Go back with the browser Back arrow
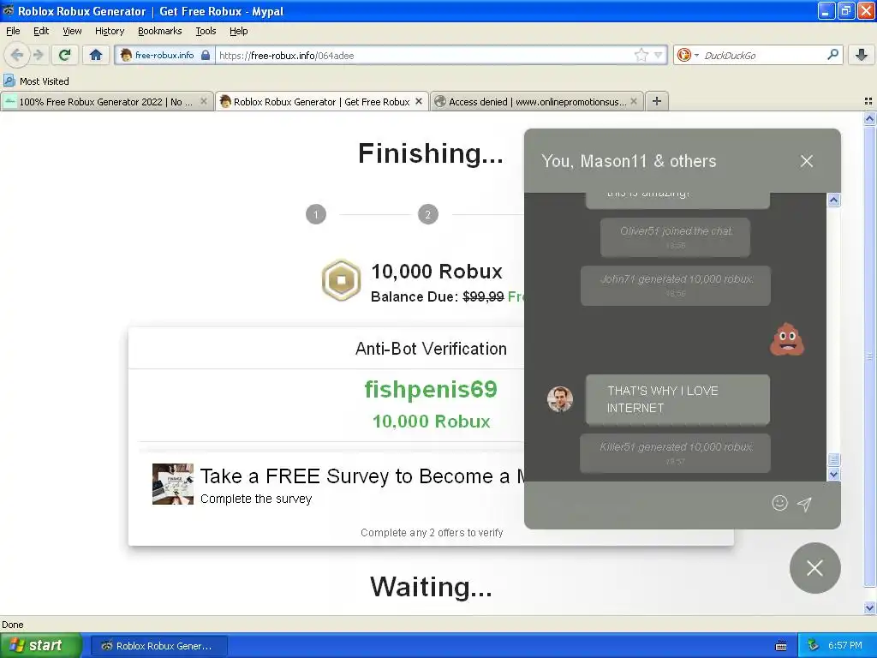Image resolution: width=877 pixels, height=658 pixels. point(16,55)
